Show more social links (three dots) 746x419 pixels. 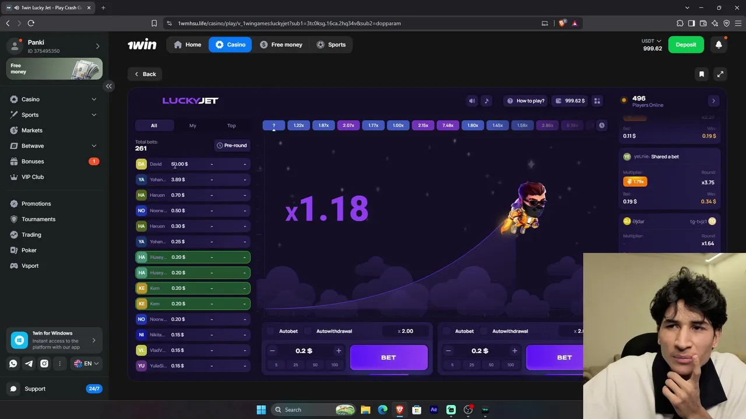pyautogui.click(x=60, y=363)
